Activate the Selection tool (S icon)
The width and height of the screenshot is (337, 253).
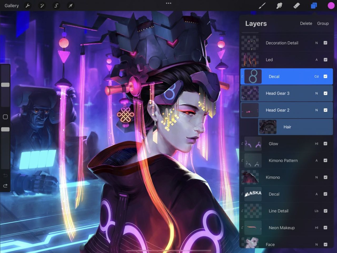(x=56, y=6)
